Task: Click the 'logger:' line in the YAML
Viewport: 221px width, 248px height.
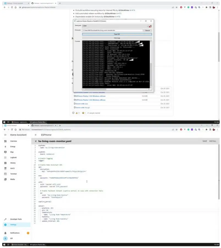Action: pyautogui.click(x=42, y=160)
